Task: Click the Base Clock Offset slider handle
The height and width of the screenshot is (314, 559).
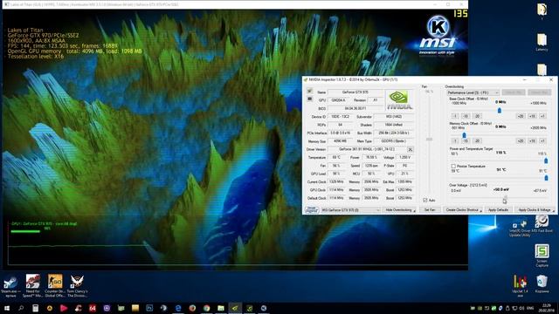Action: 500,110
